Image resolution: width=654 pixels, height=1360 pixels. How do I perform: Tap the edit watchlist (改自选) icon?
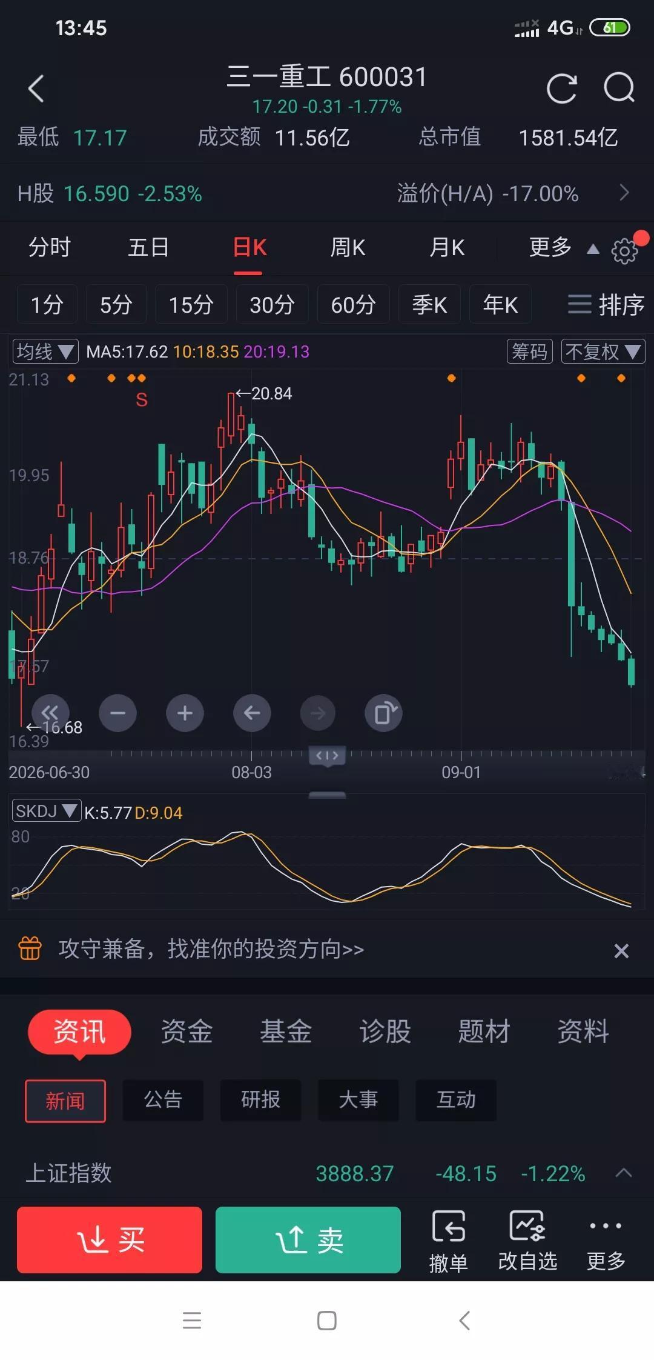coord(527,1241)
